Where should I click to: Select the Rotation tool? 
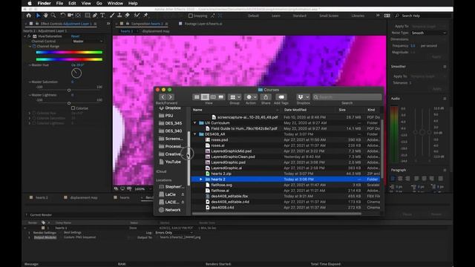(x=62, y=15)
